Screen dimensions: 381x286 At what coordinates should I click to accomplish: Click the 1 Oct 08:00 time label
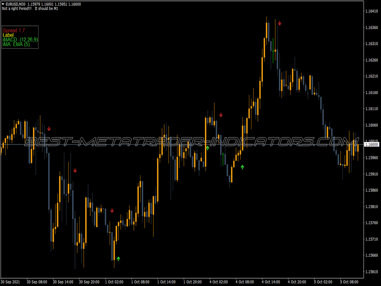[140, 282]
